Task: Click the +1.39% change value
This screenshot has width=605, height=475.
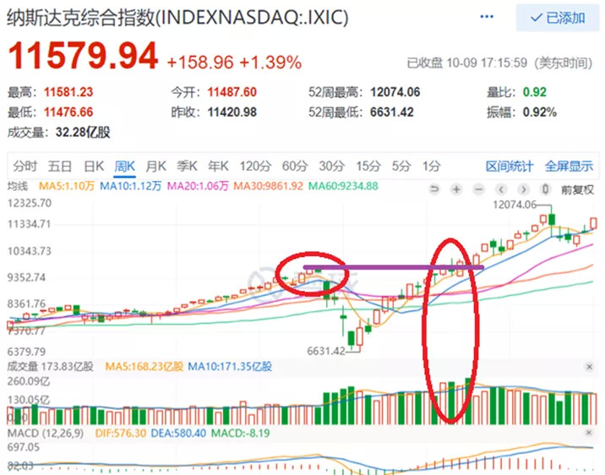Action: 270,63
